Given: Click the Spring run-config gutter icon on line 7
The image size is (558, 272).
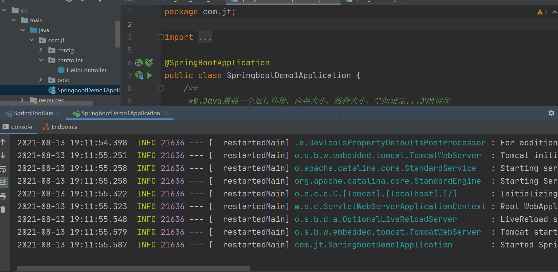Looking at the screenshot, I should [139, 75].
